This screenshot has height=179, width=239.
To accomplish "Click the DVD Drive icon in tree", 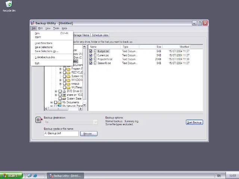I will (64, 91).
